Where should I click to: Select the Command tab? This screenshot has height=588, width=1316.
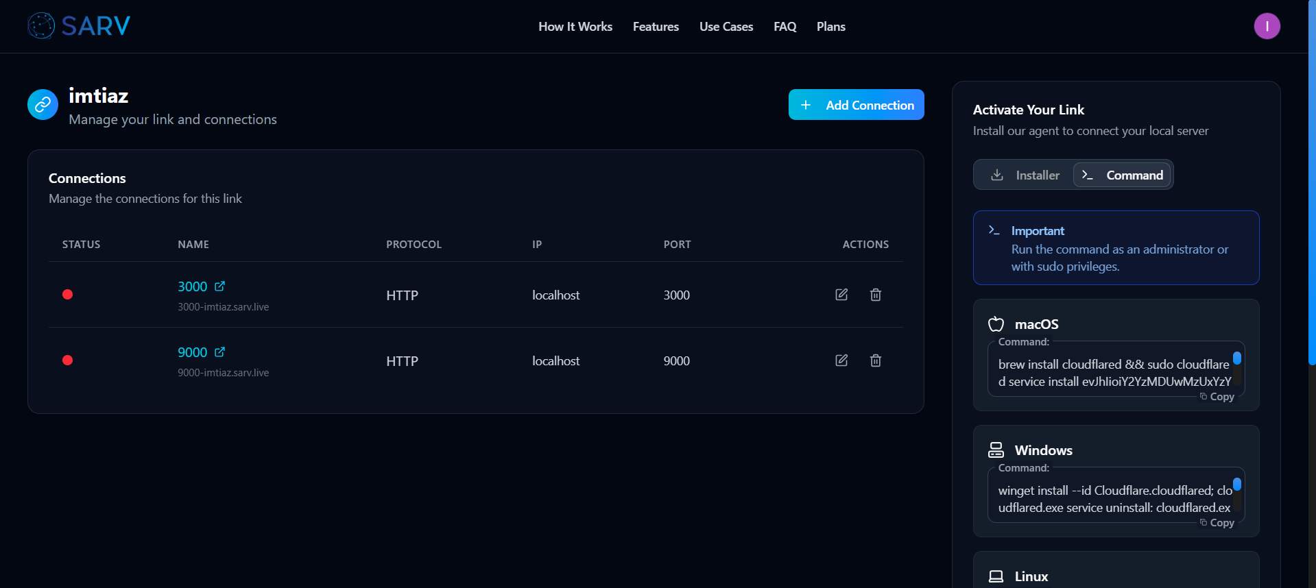(1123, 175)
